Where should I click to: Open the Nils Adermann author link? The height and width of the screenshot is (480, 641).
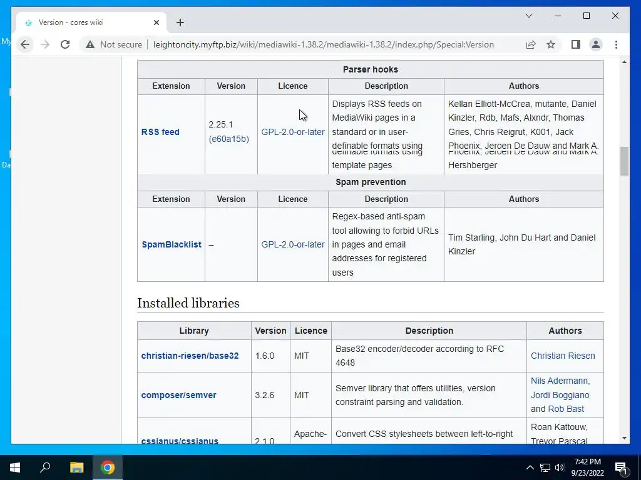pos(559,381)
